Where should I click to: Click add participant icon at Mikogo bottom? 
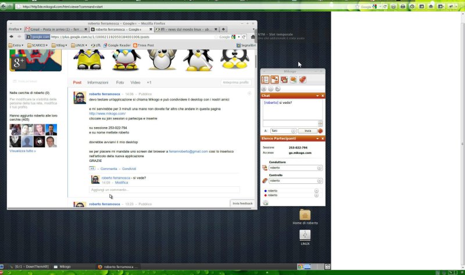pos(266,202)
